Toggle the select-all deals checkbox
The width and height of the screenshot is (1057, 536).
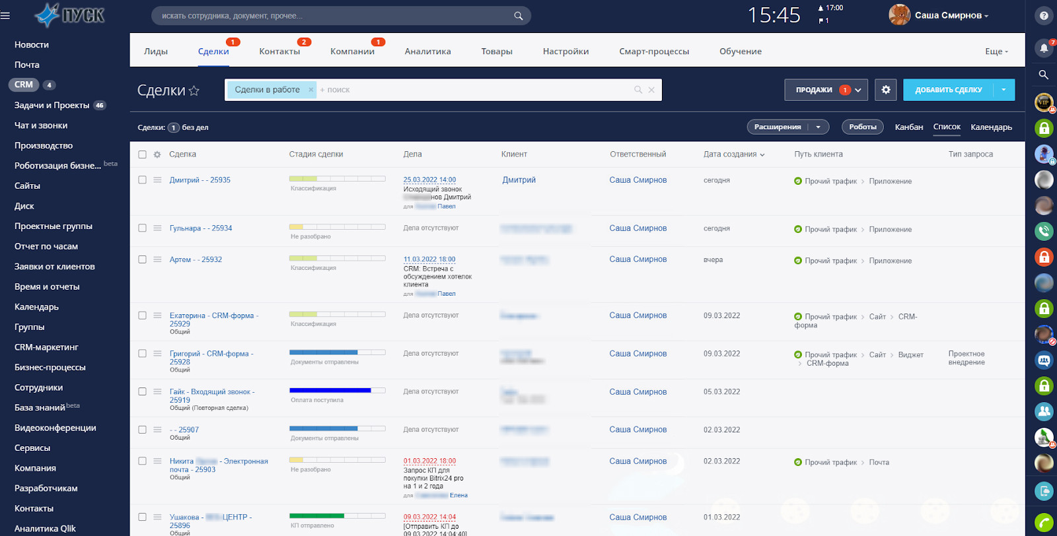click(142, 154)
